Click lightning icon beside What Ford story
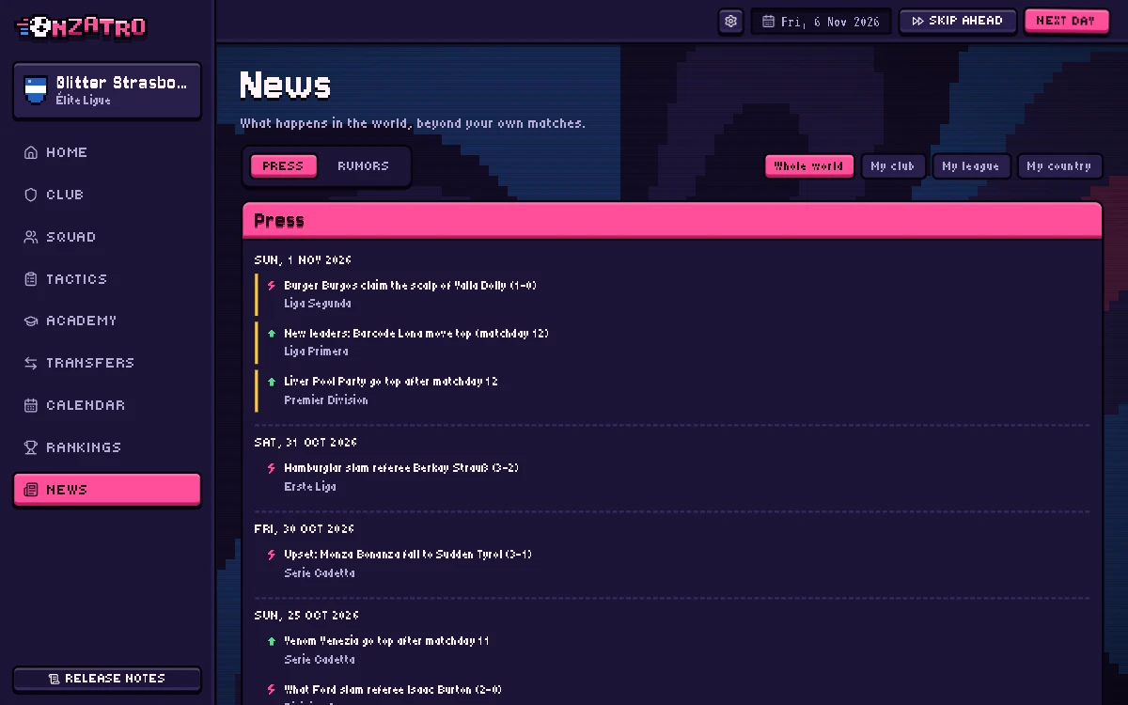Screen dimensions: 1128x705 272,690
